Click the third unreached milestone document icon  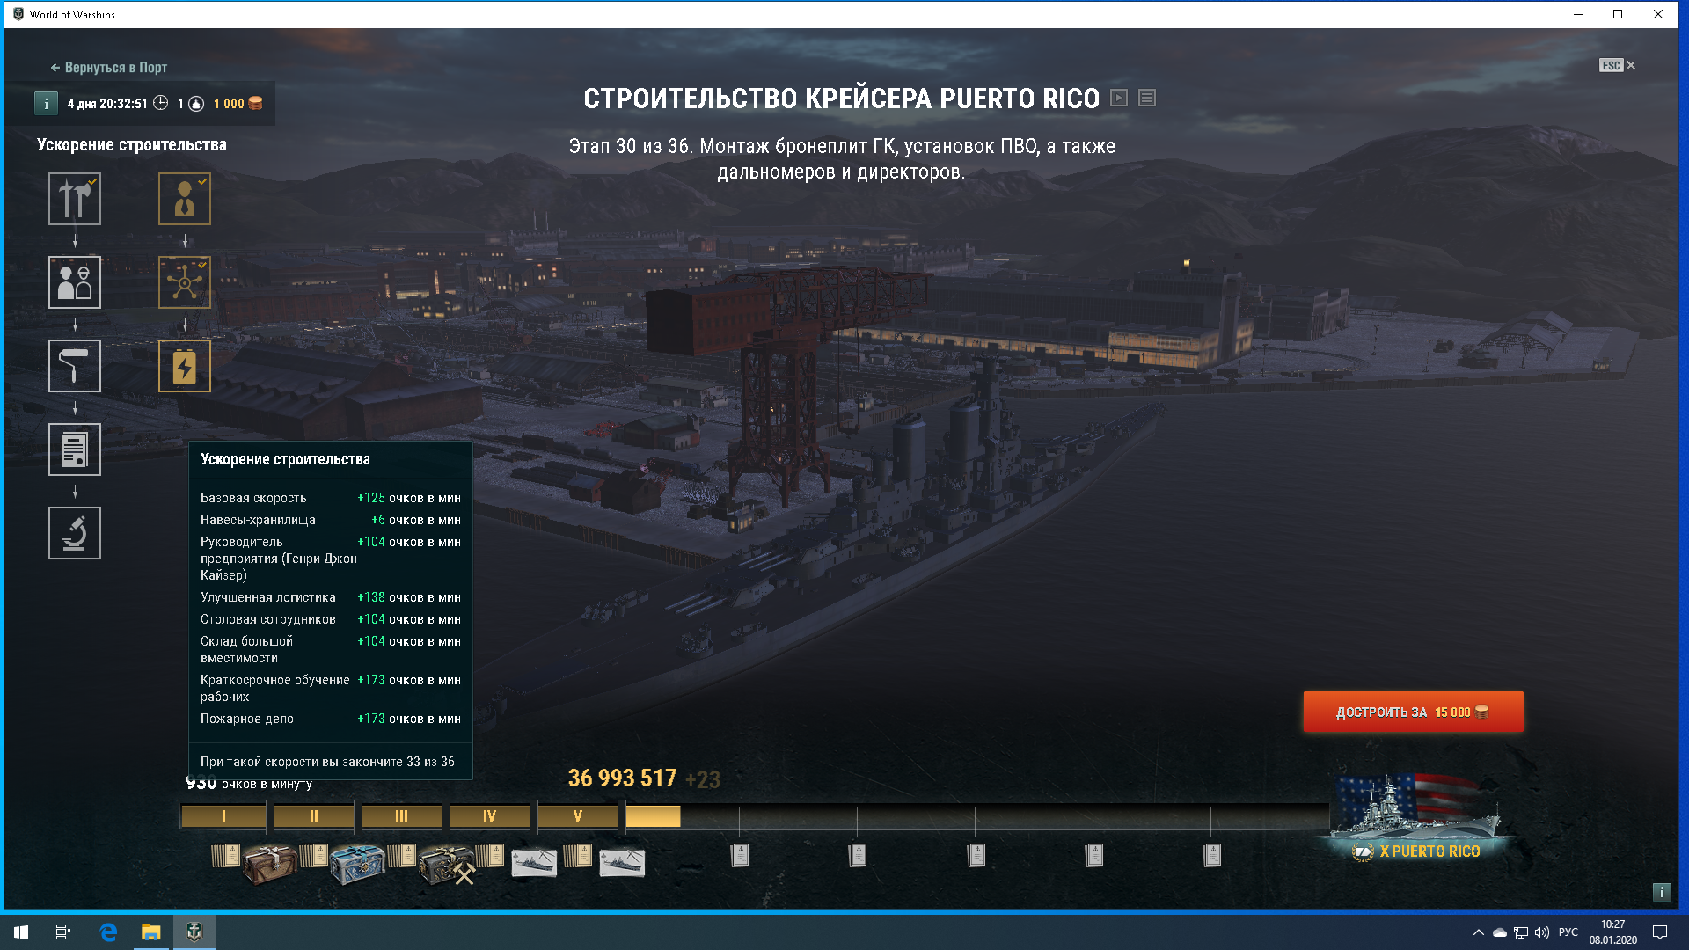click(x=976, y=854)
